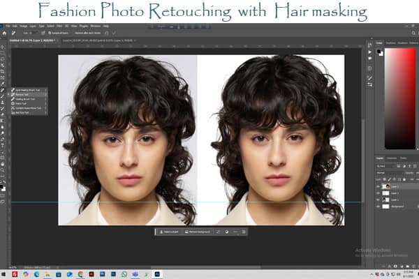Viewport: 419px width, 279px height.
Task: Open more options in contextual task bar
Action: point(235,232)
